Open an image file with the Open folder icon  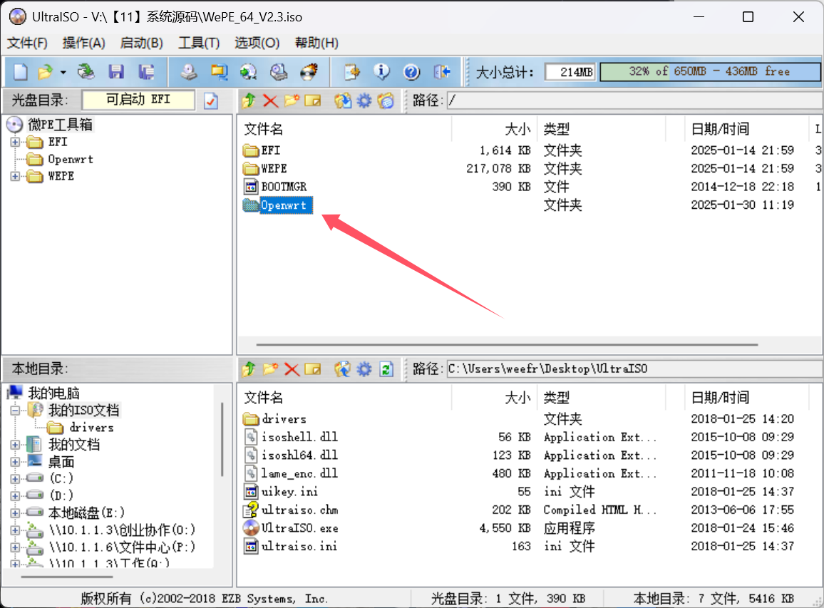(x=46, y=71)
